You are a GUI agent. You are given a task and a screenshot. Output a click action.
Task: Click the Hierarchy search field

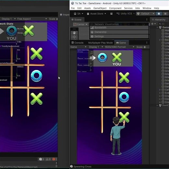pos(163,24)
